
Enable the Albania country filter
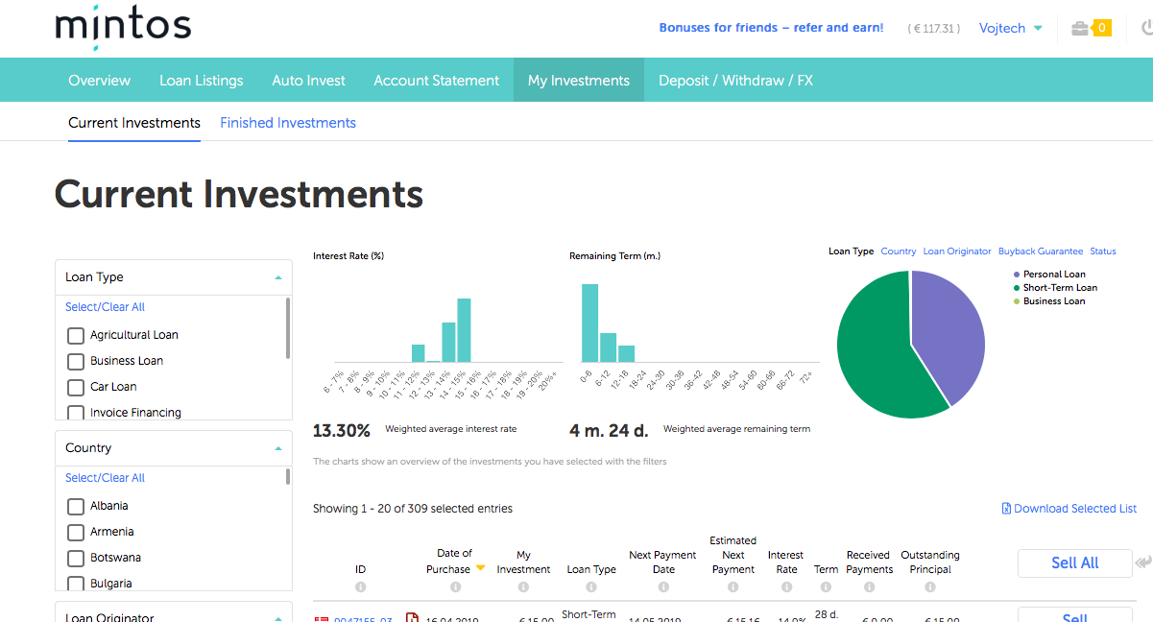click(x=76, y=507)
